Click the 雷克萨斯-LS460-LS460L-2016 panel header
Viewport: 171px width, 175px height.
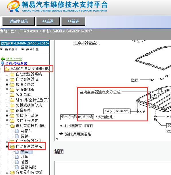click(25, 43)
